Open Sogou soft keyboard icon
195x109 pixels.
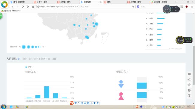tap(88, 103)
